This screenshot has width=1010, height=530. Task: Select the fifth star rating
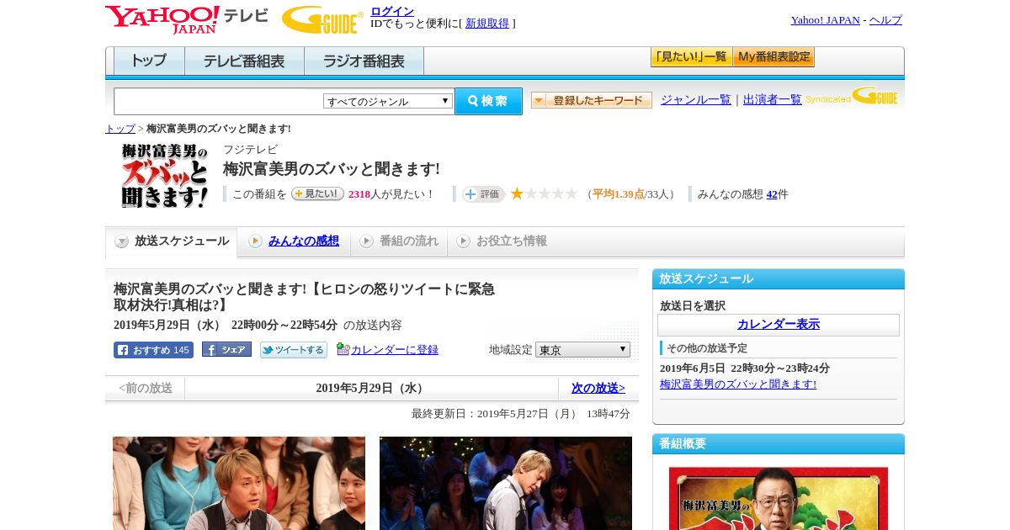[571, 193]
